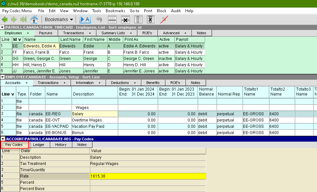317x192 pixels.
Task: Click the blue edit mode 'A' icon
Action: 85,19
